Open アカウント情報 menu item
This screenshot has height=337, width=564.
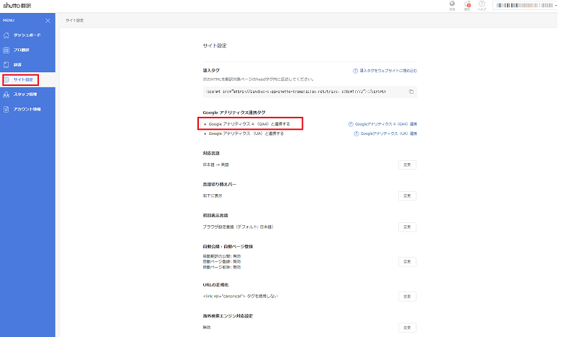(27, 109)
